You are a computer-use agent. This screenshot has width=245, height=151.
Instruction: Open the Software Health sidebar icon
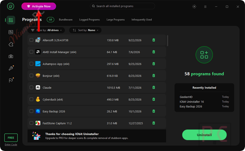coord(11,32)
